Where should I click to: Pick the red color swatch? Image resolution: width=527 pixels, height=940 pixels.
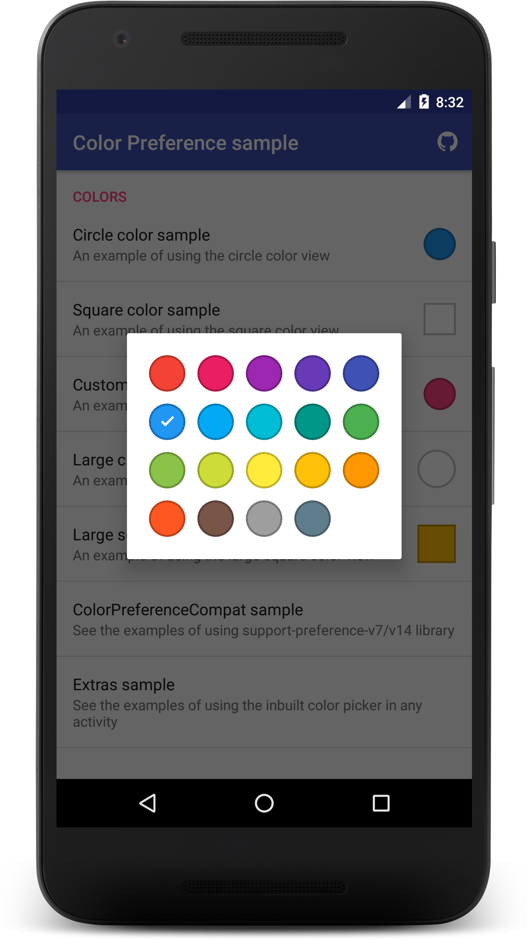tap(167, 373)
